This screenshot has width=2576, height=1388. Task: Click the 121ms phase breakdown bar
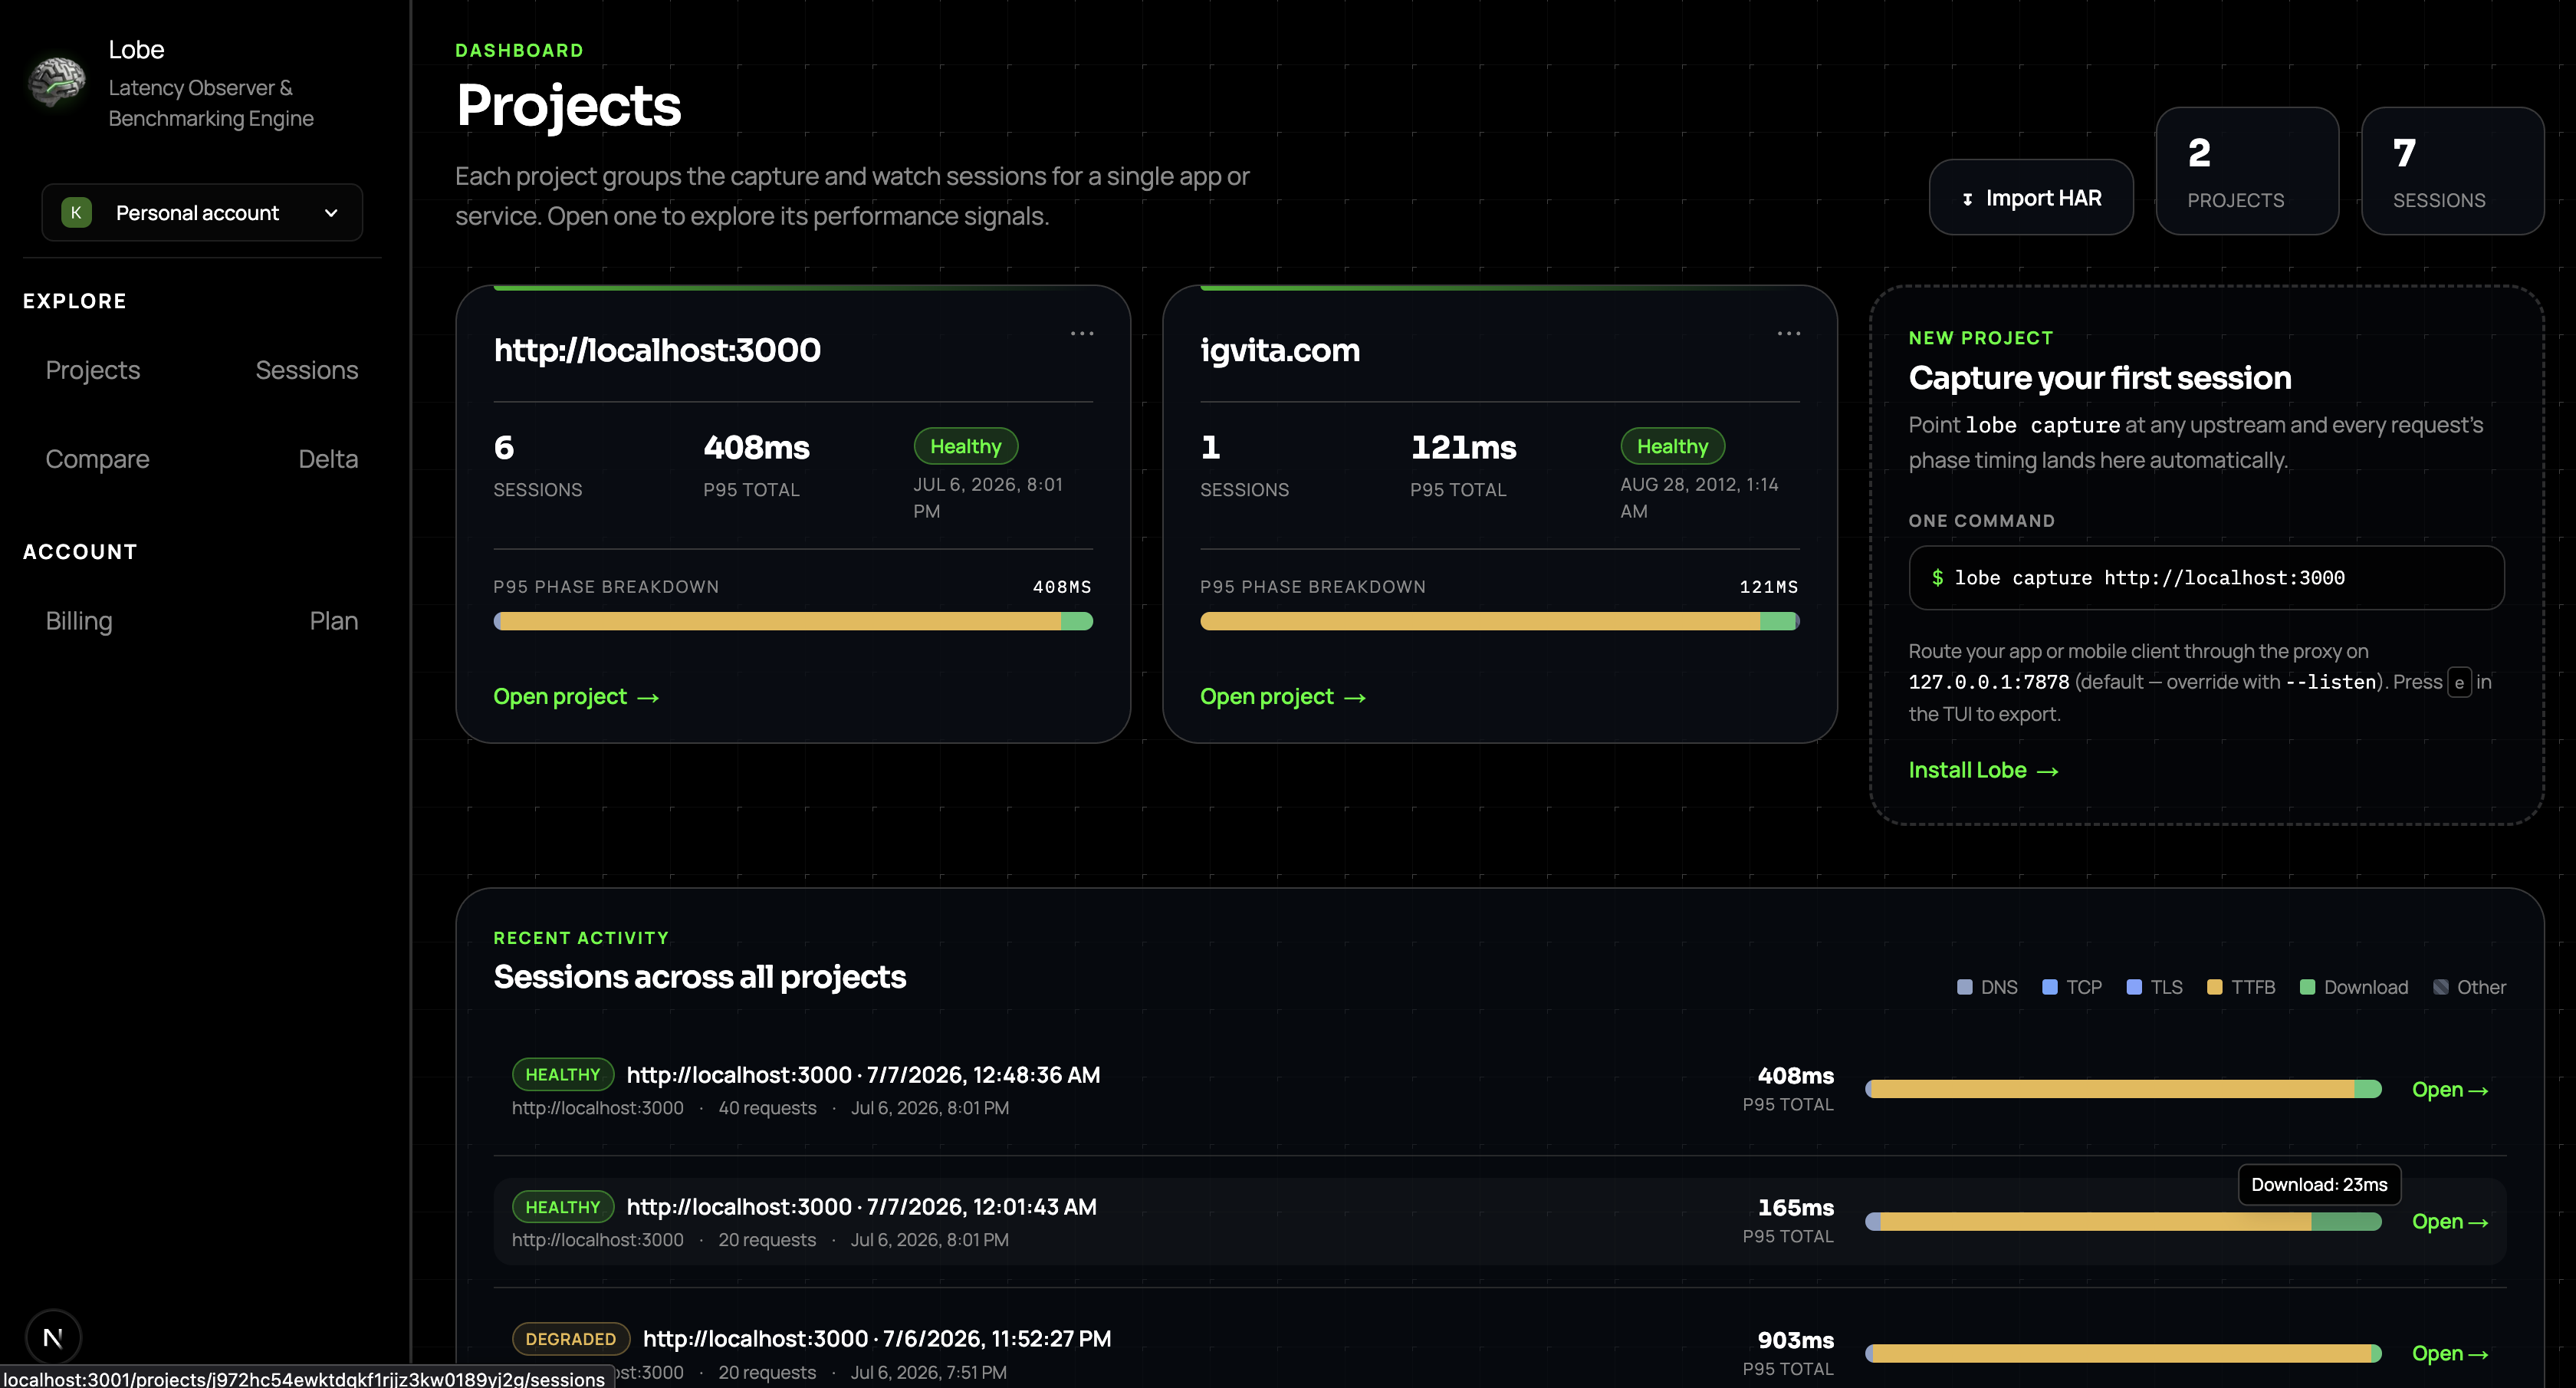coord(1499,621)
